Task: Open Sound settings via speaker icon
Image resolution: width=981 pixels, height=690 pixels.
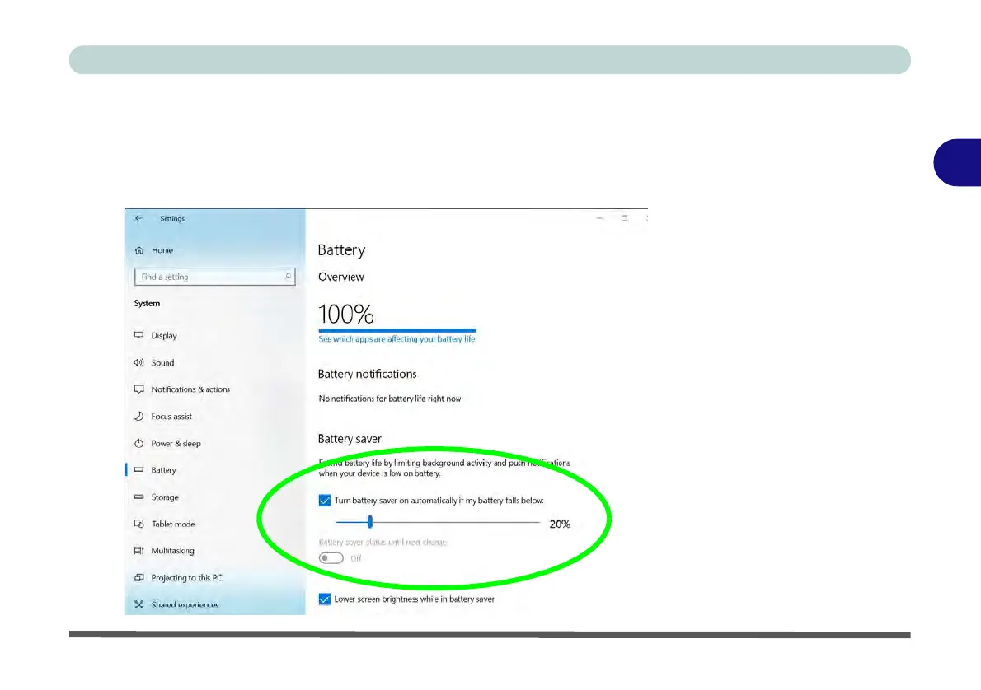Action: [138, 363]
